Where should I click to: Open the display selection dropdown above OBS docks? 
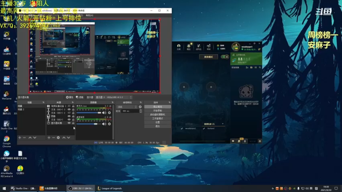point(114,97)
